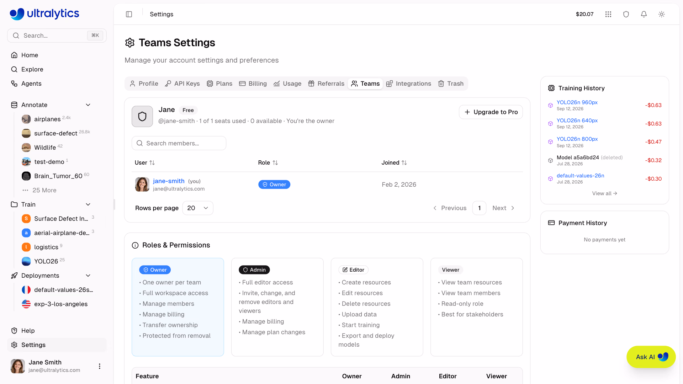Open the Trash tab
The height and width of the screenshot is (384, 683).
[x=451, y=84]
